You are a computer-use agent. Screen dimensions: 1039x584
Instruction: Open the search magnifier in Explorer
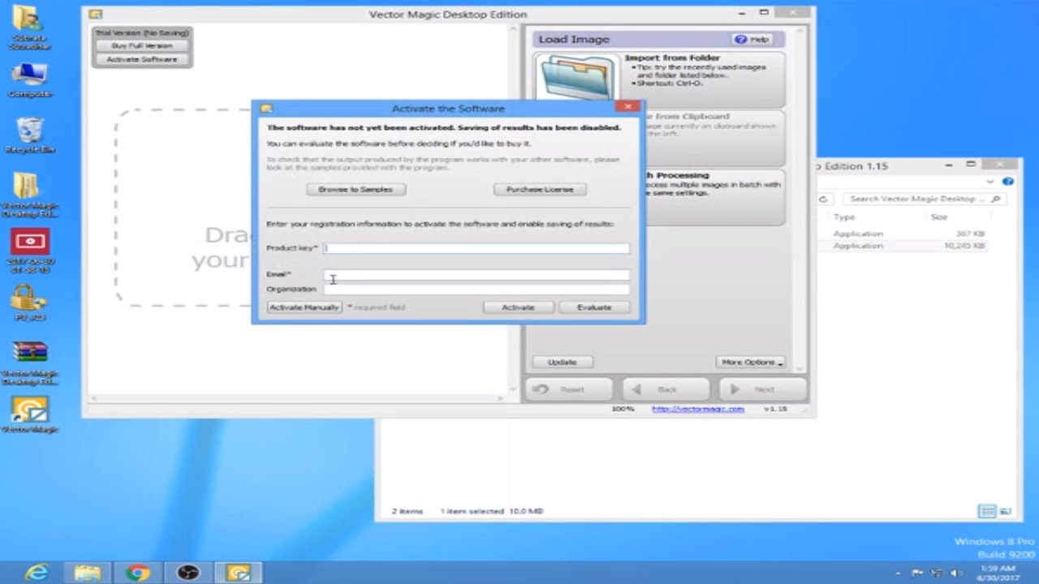996,199
